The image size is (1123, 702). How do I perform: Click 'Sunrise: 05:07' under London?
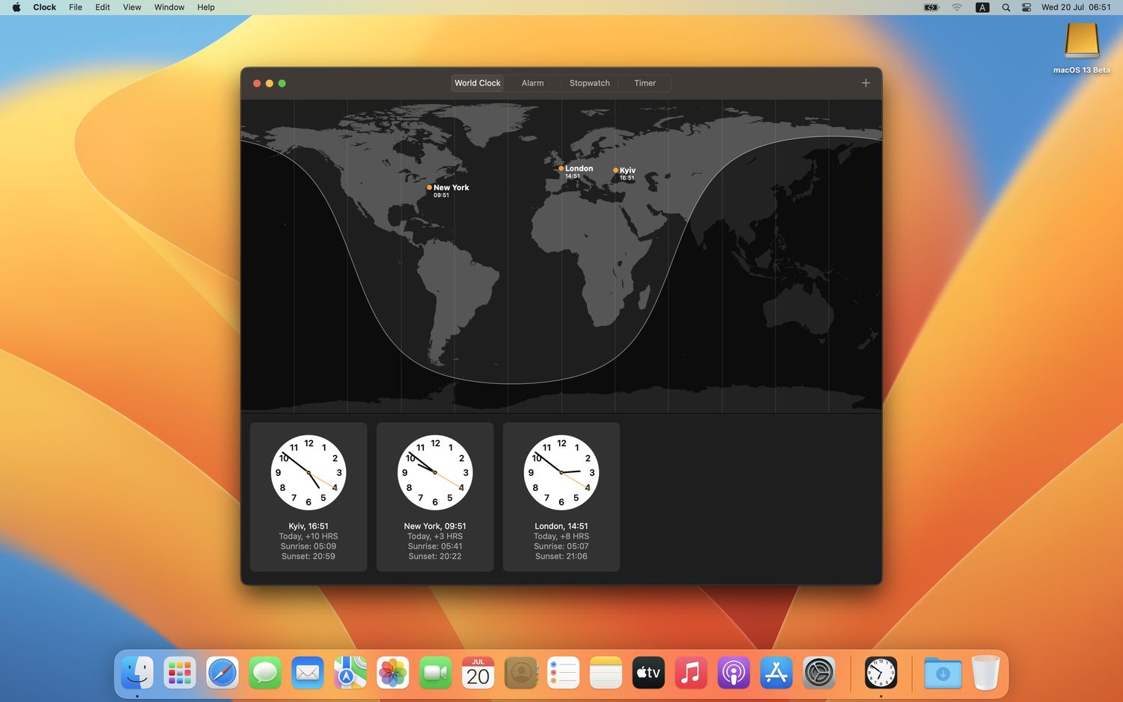click(x=561, y=546)
